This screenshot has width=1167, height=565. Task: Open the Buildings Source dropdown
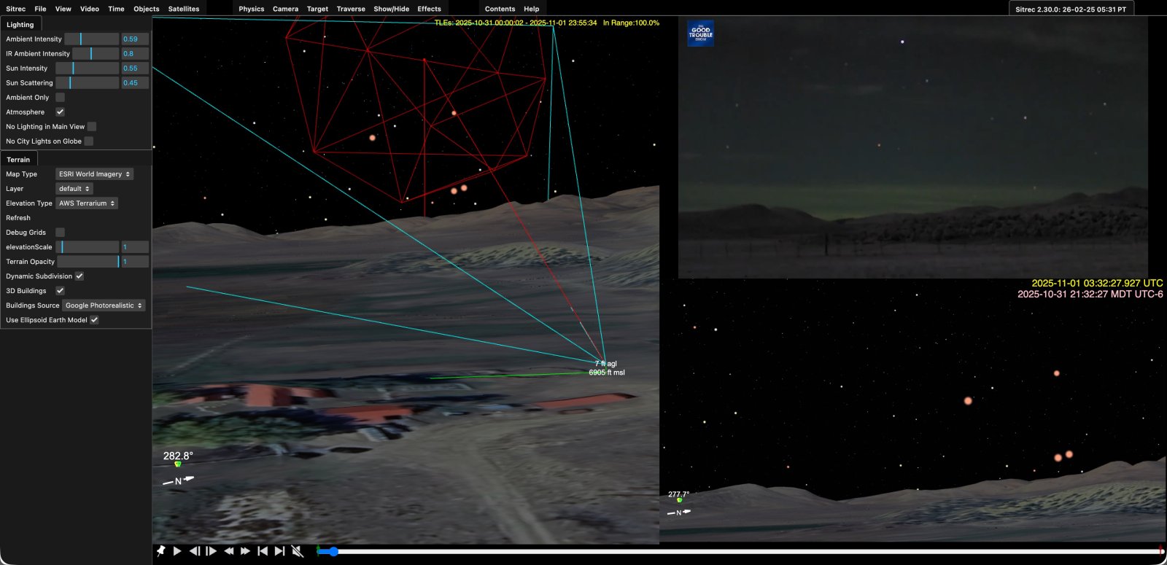point(104,305)
